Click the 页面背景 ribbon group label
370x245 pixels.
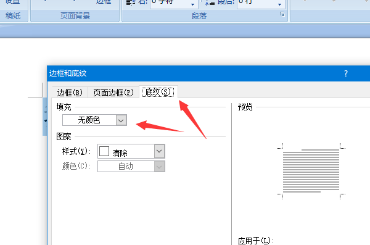tap(75, 16)
